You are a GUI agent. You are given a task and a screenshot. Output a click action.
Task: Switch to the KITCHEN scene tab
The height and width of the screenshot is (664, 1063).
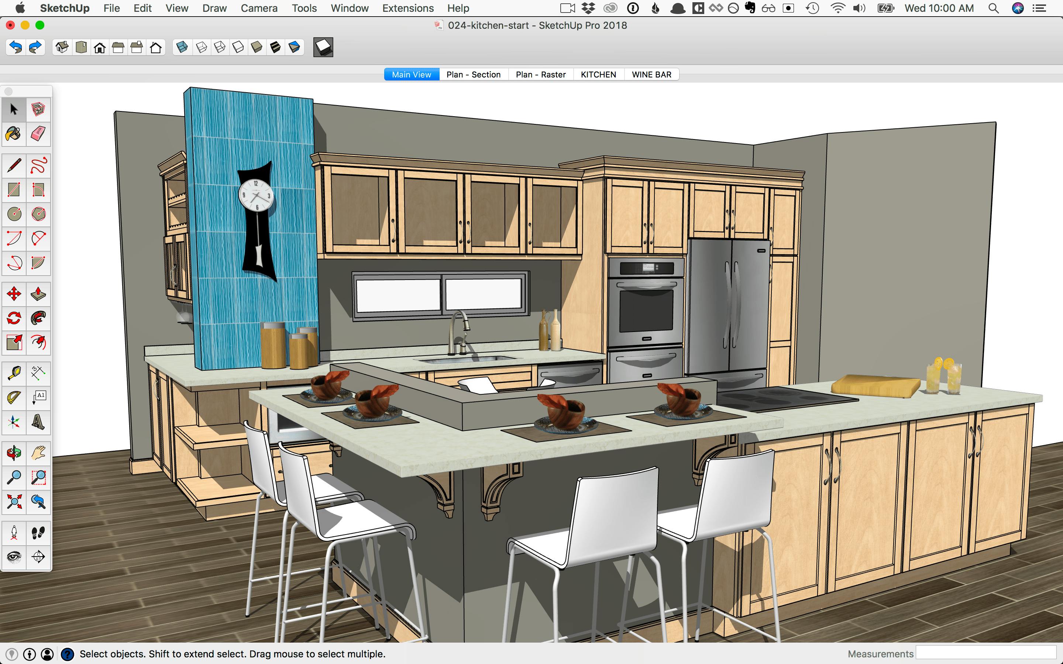(598, 74)
